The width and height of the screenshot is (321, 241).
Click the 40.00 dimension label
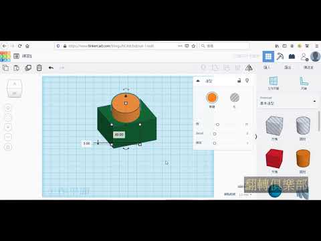pos(119,135)
